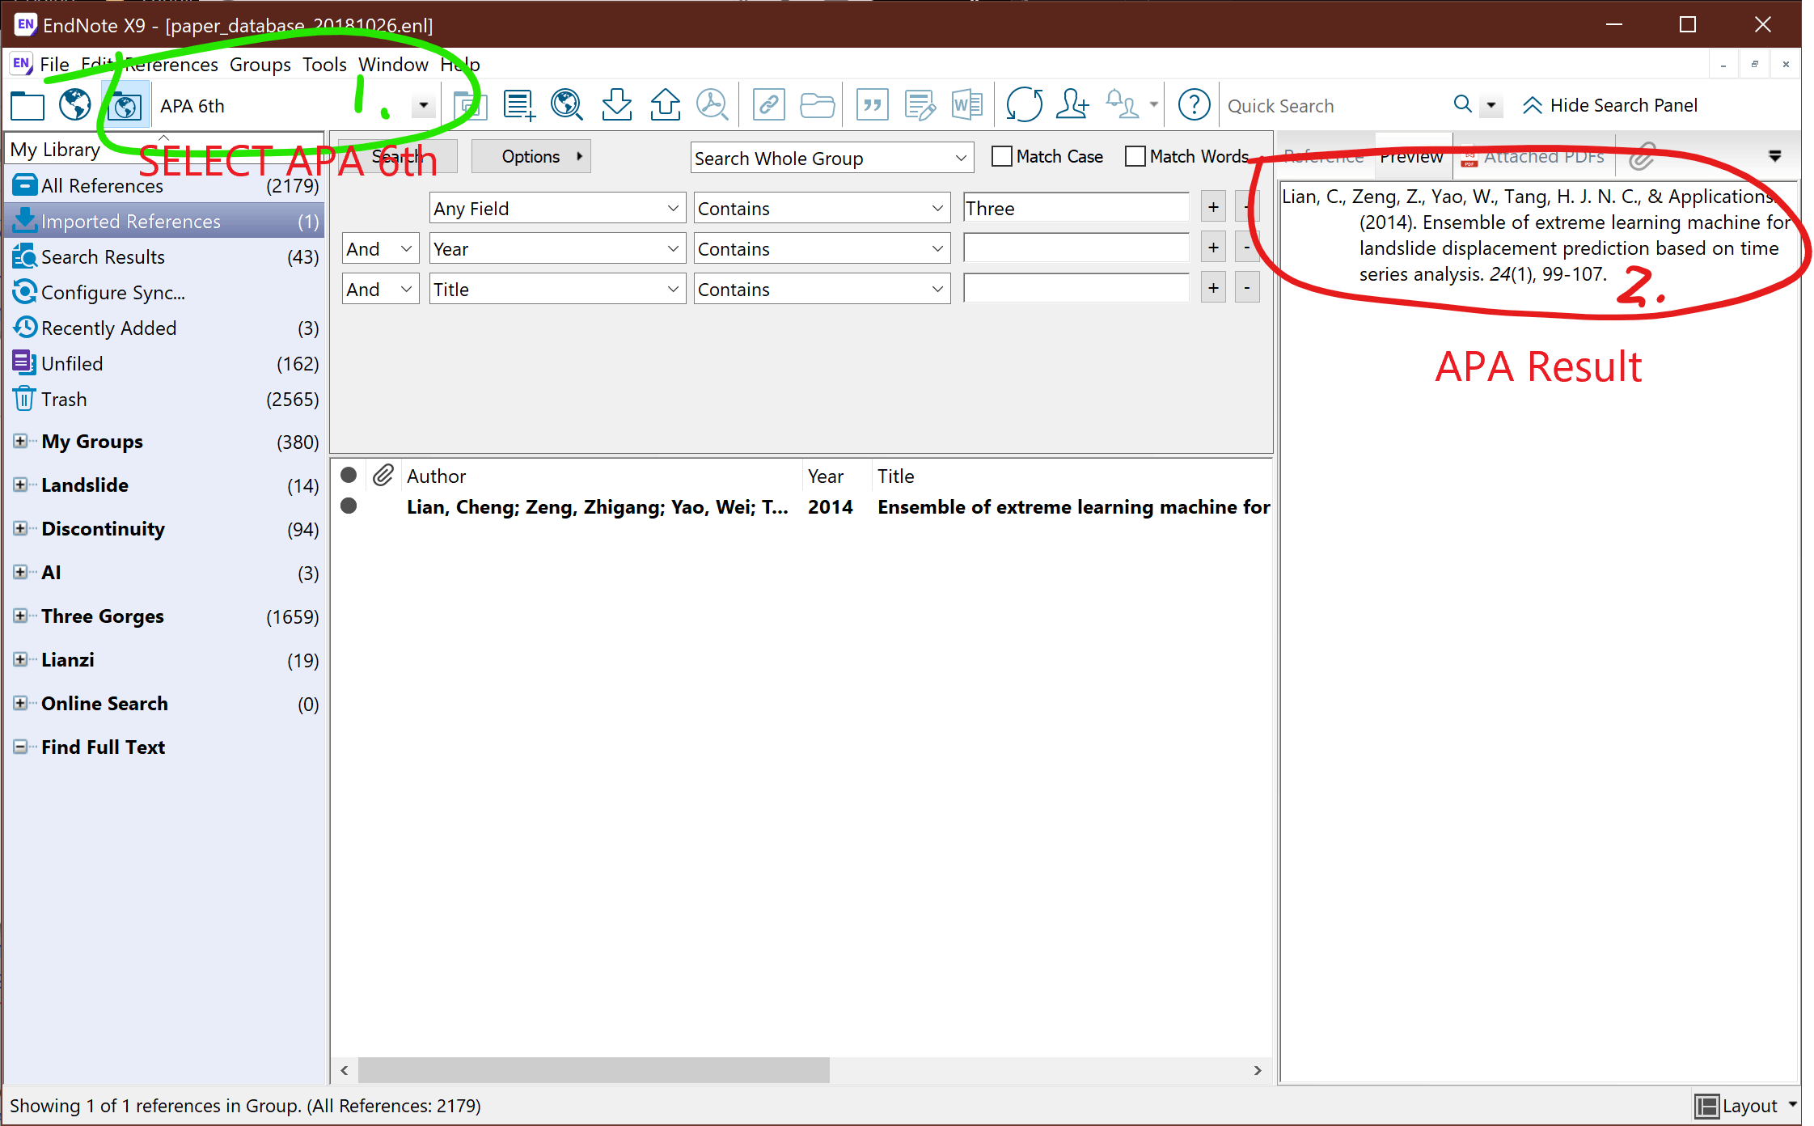Expand the Landslide group set
The width and height of the screenshot is (1814, 1126).
pyautogui.click(x=20, y=485)
